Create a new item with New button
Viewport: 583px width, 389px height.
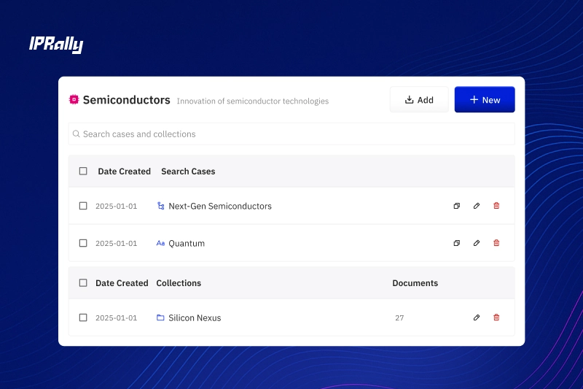(x=485, y=99)
